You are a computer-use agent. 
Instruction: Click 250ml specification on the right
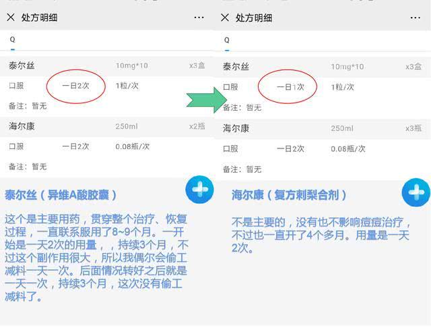point(342,128)
